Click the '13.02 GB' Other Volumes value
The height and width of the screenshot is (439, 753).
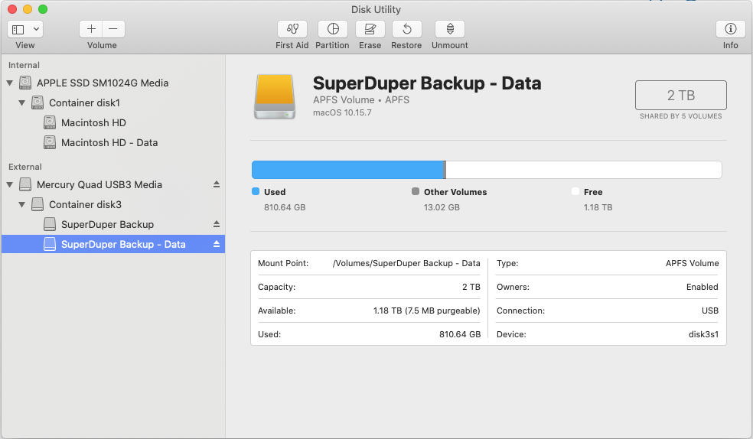[x=442, y=207]
